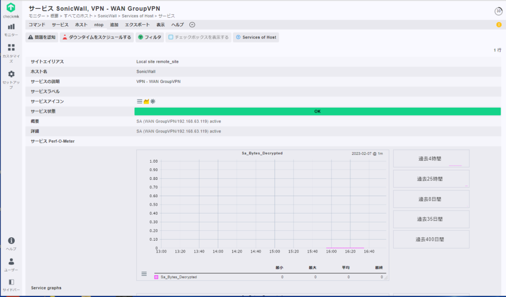Click the サービス Perf-O-Meter label
Viewport: 506px width, 297px height.
(x=52, y=141)
